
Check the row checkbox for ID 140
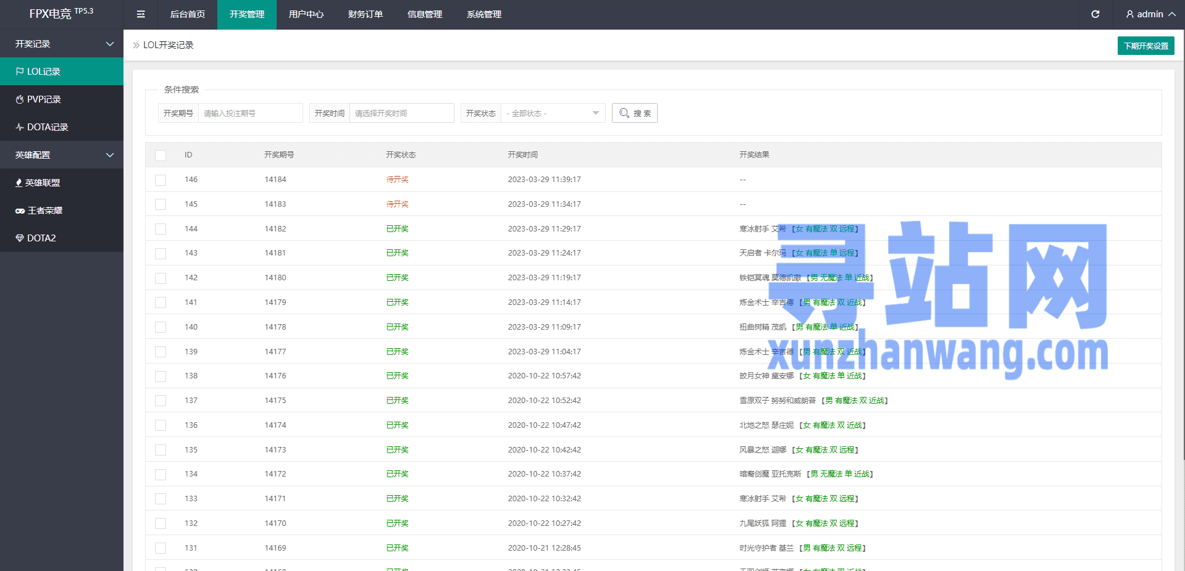(x=161, y=327)
